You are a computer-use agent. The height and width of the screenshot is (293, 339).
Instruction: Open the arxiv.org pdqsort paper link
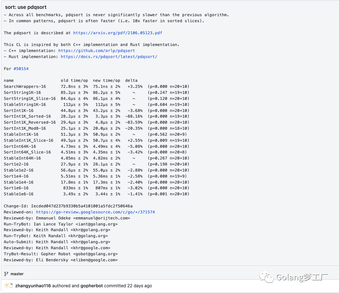click(x=118, y=33)
